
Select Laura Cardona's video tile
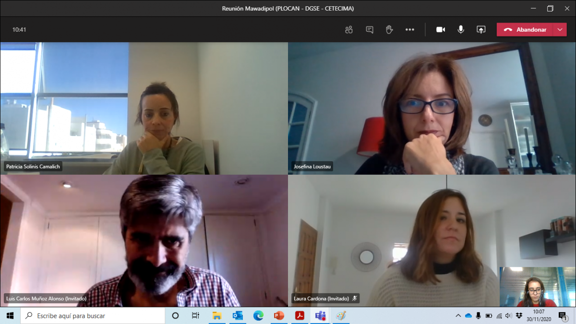pyautogui.click(x=432, y=241)
